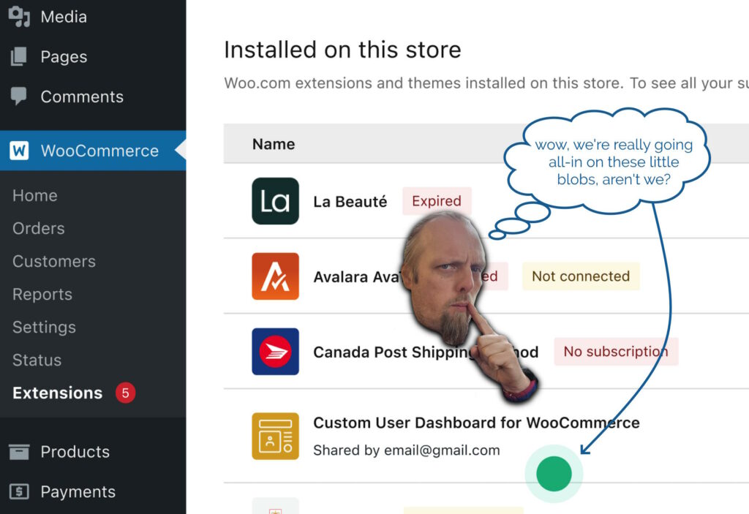Open Comments via its speech bubble icon

click(x=20, y=97)
